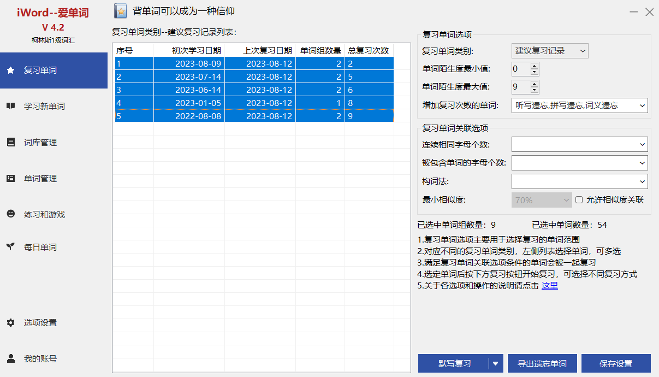Image resolution: width=659 pixels, height=377 pixels.
Task: Click the star icon for 复习单词
Action: point(10,70)
